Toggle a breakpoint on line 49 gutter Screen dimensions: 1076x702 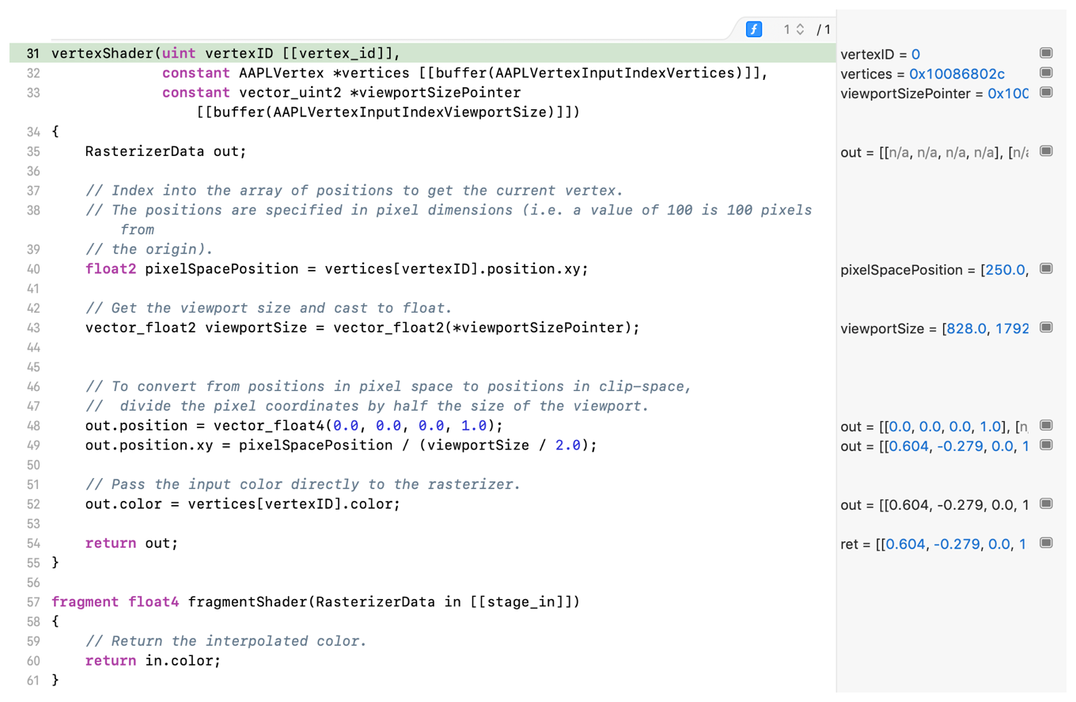pyautogui.click(x=32, y=446)
